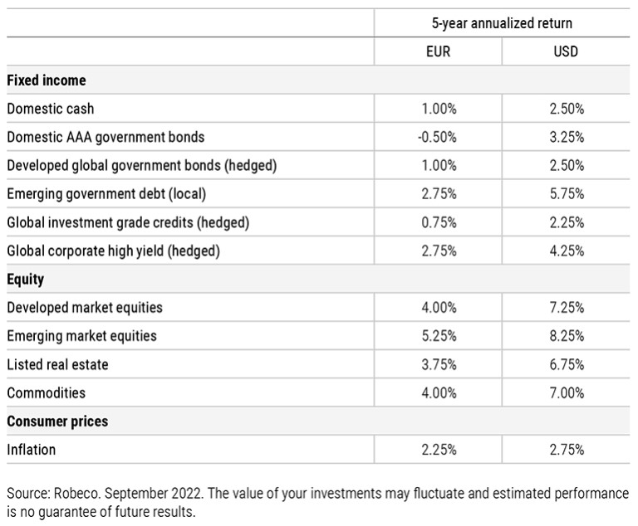This screenshot has height=526, width=638.
Task: Select the 5-year annualized return heading
Action: 502,23
